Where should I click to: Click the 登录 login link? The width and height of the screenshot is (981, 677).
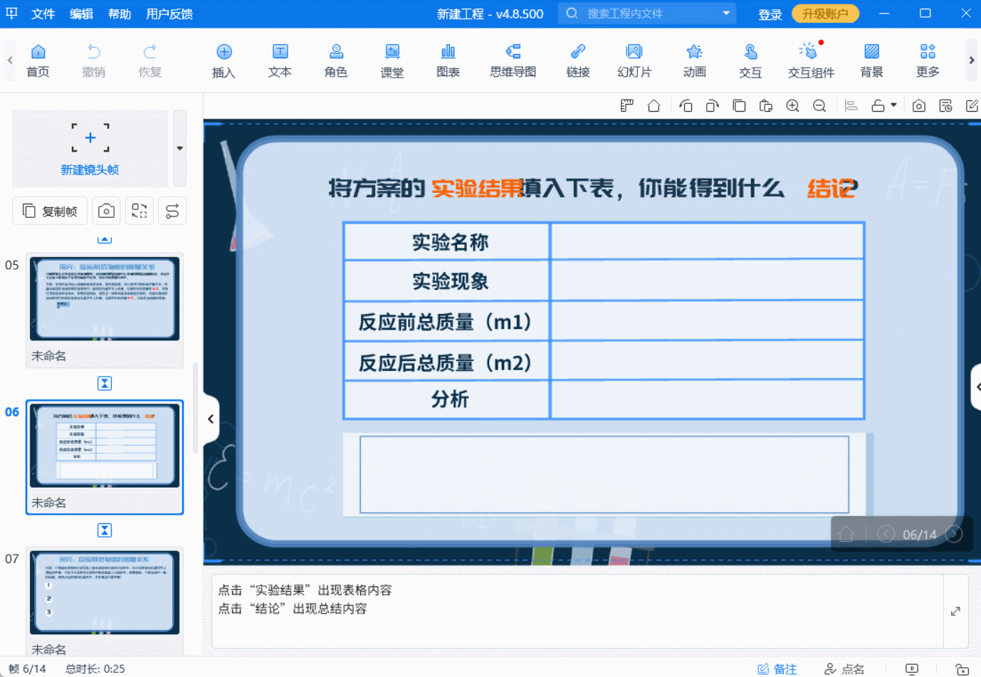coord(770,14)
